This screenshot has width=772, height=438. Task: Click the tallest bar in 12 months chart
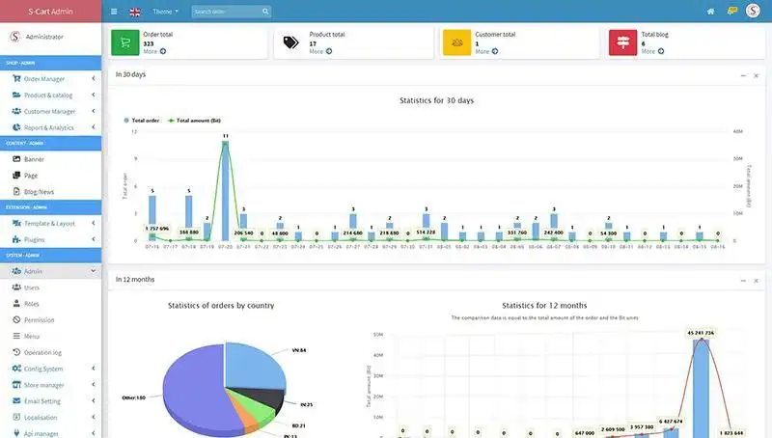pyautogui.click(x=702, y=388)
